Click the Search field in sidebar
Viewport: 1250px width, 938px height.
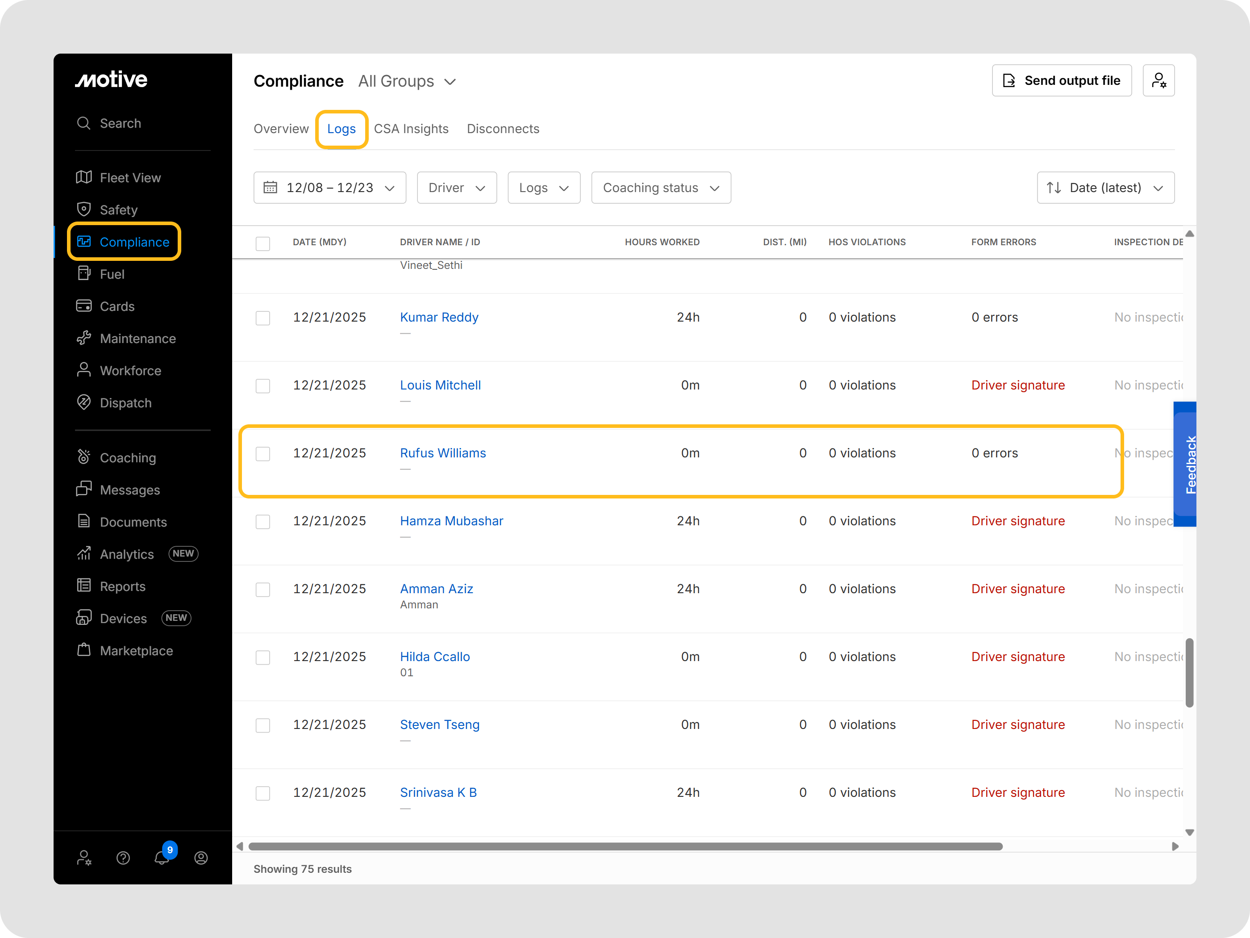[x=121, y=123]
